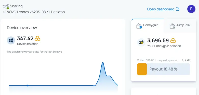Click the honeycomb icon next to 347.42
This screenshot has width=199, height=95.
coord(37,38)
